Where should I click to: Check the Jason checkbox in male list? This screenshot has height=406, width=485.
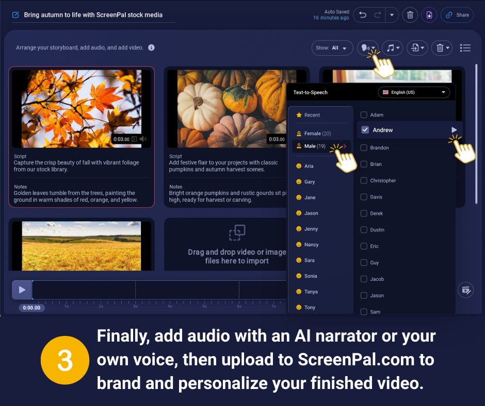tap(364, 295)
